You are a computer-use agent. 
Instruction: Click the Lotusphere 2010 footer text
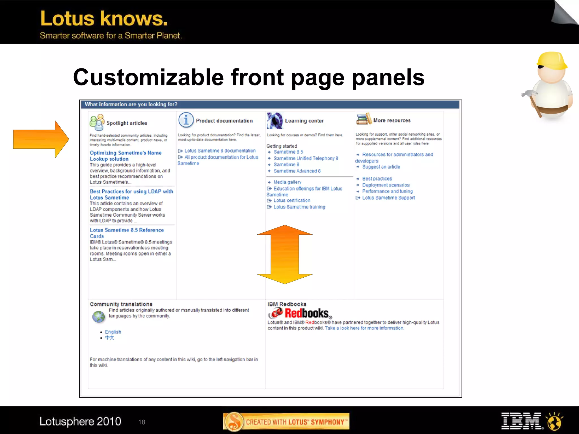tap(80, 421)
